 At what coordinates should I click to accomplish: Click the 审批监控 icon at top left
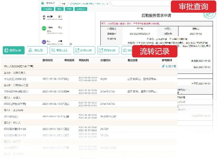(x=42, y=4)
